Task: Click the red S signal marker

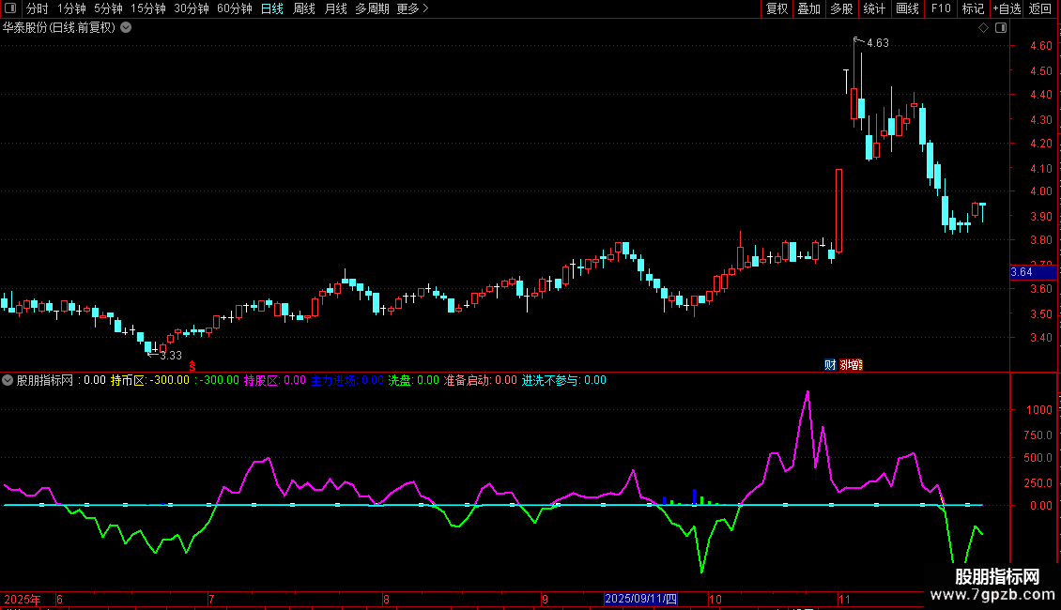Action: click(x=192, y=366)
